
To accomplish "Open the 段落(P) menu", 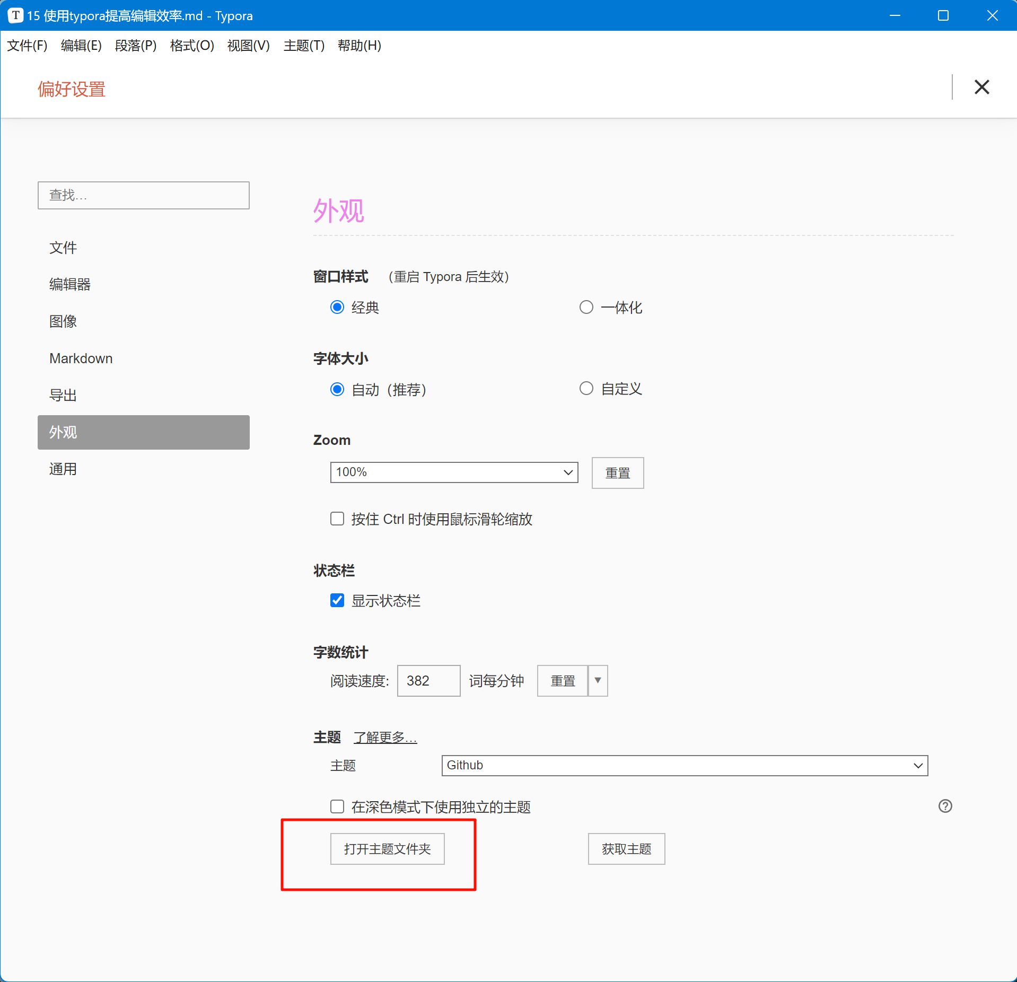I will tap(136, 46).
